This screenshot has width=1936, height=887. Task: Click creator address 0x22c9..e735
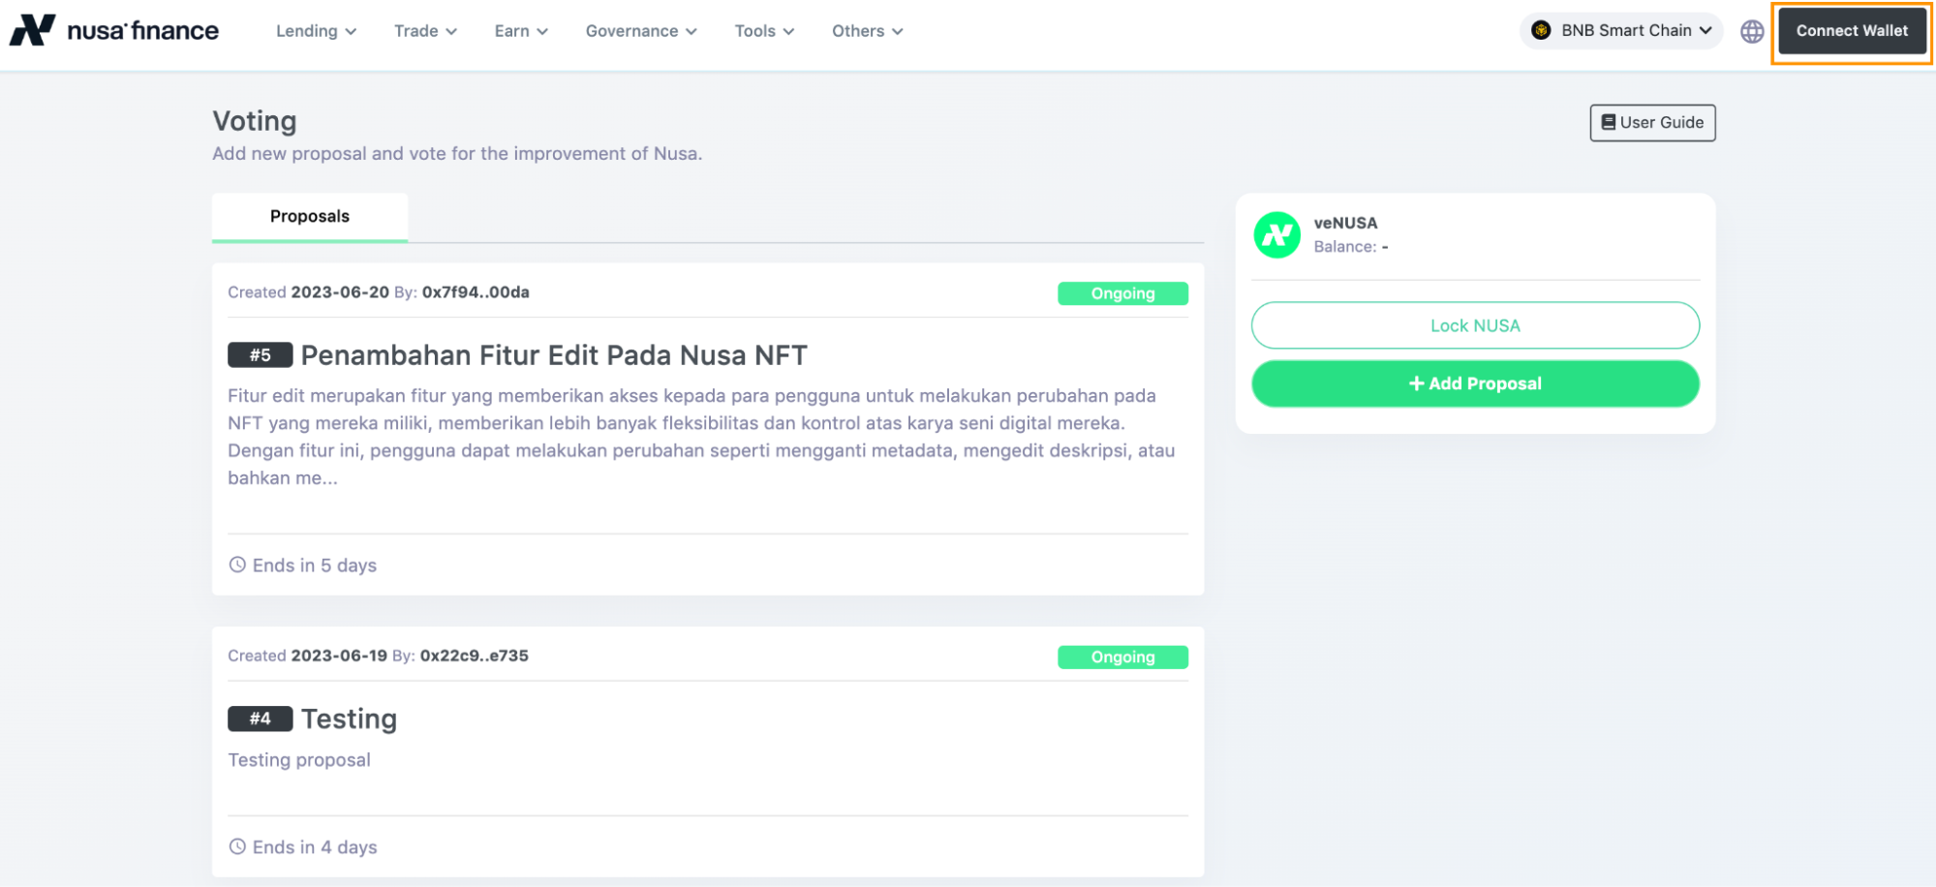pyautogui.click(x=475, y=656)
